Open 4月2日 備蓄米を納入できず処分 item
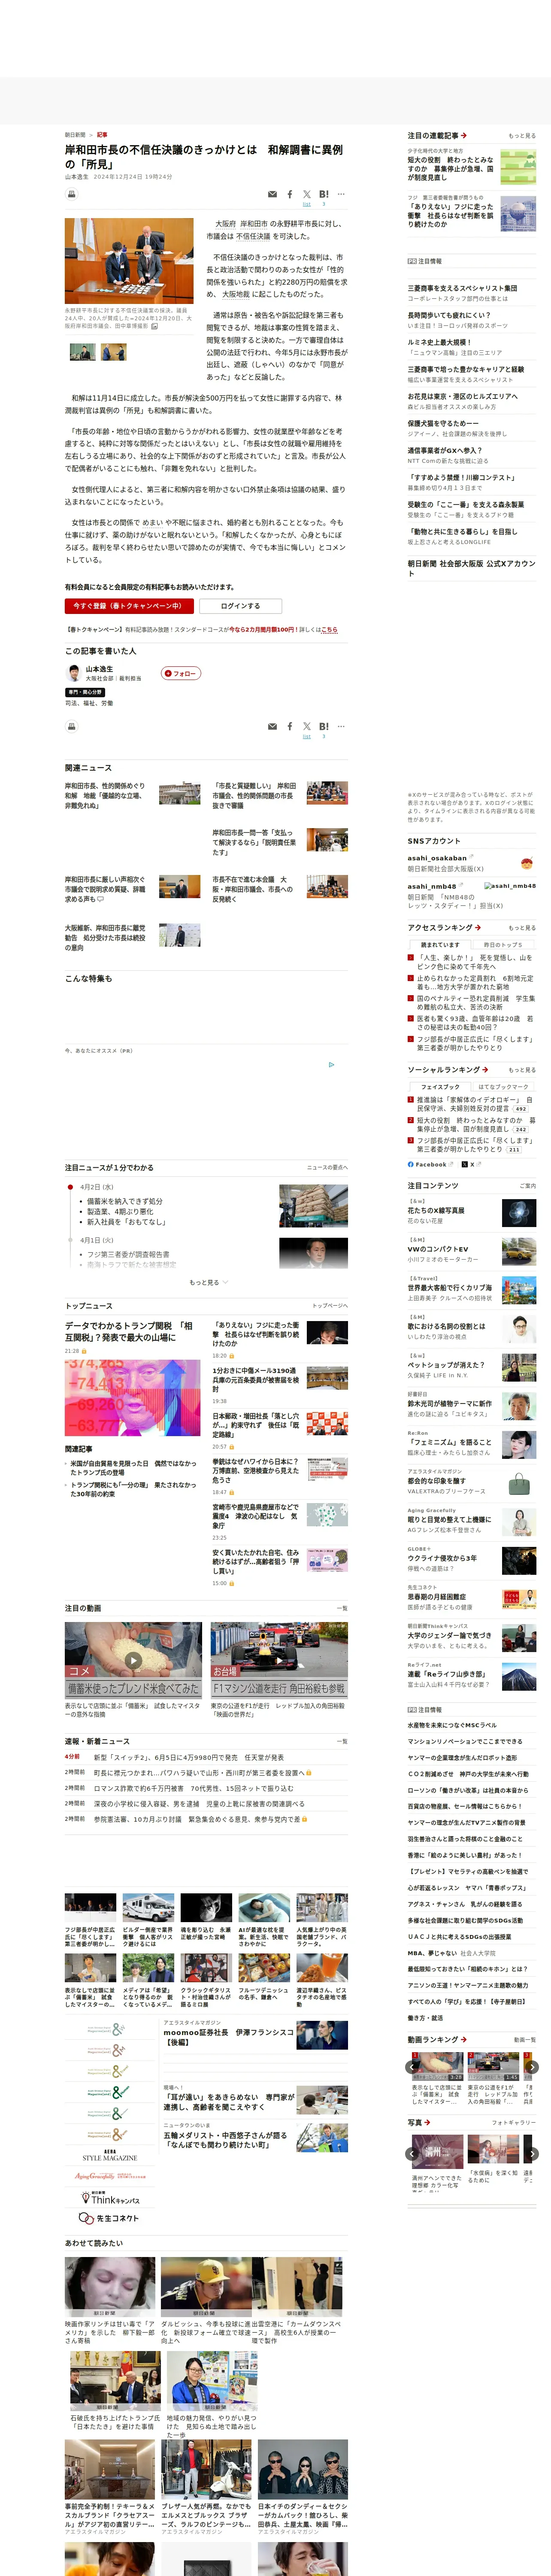The image size is (551, 2576). [125, 1201]
